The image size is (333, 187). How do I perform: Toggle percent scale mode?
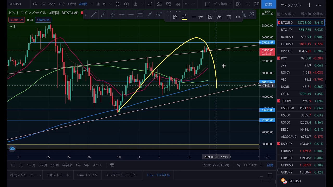pos(239,165)
